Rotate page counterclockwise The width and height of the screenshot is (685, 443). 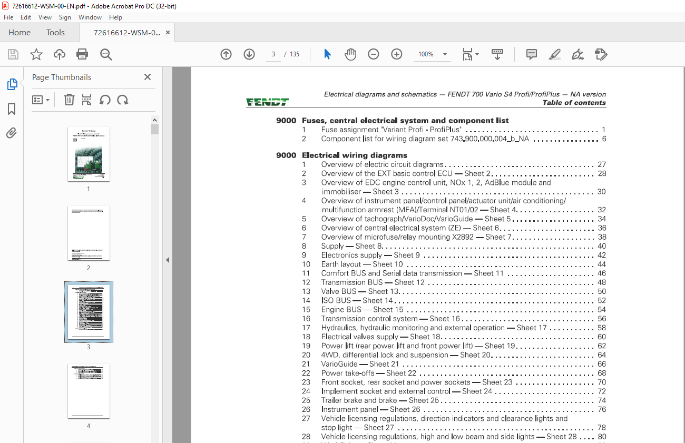pos(105,100)
